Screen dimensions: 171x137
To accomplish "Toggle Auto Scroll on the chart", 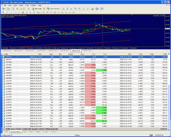I will pyautogui.click(x=84, y=9).
